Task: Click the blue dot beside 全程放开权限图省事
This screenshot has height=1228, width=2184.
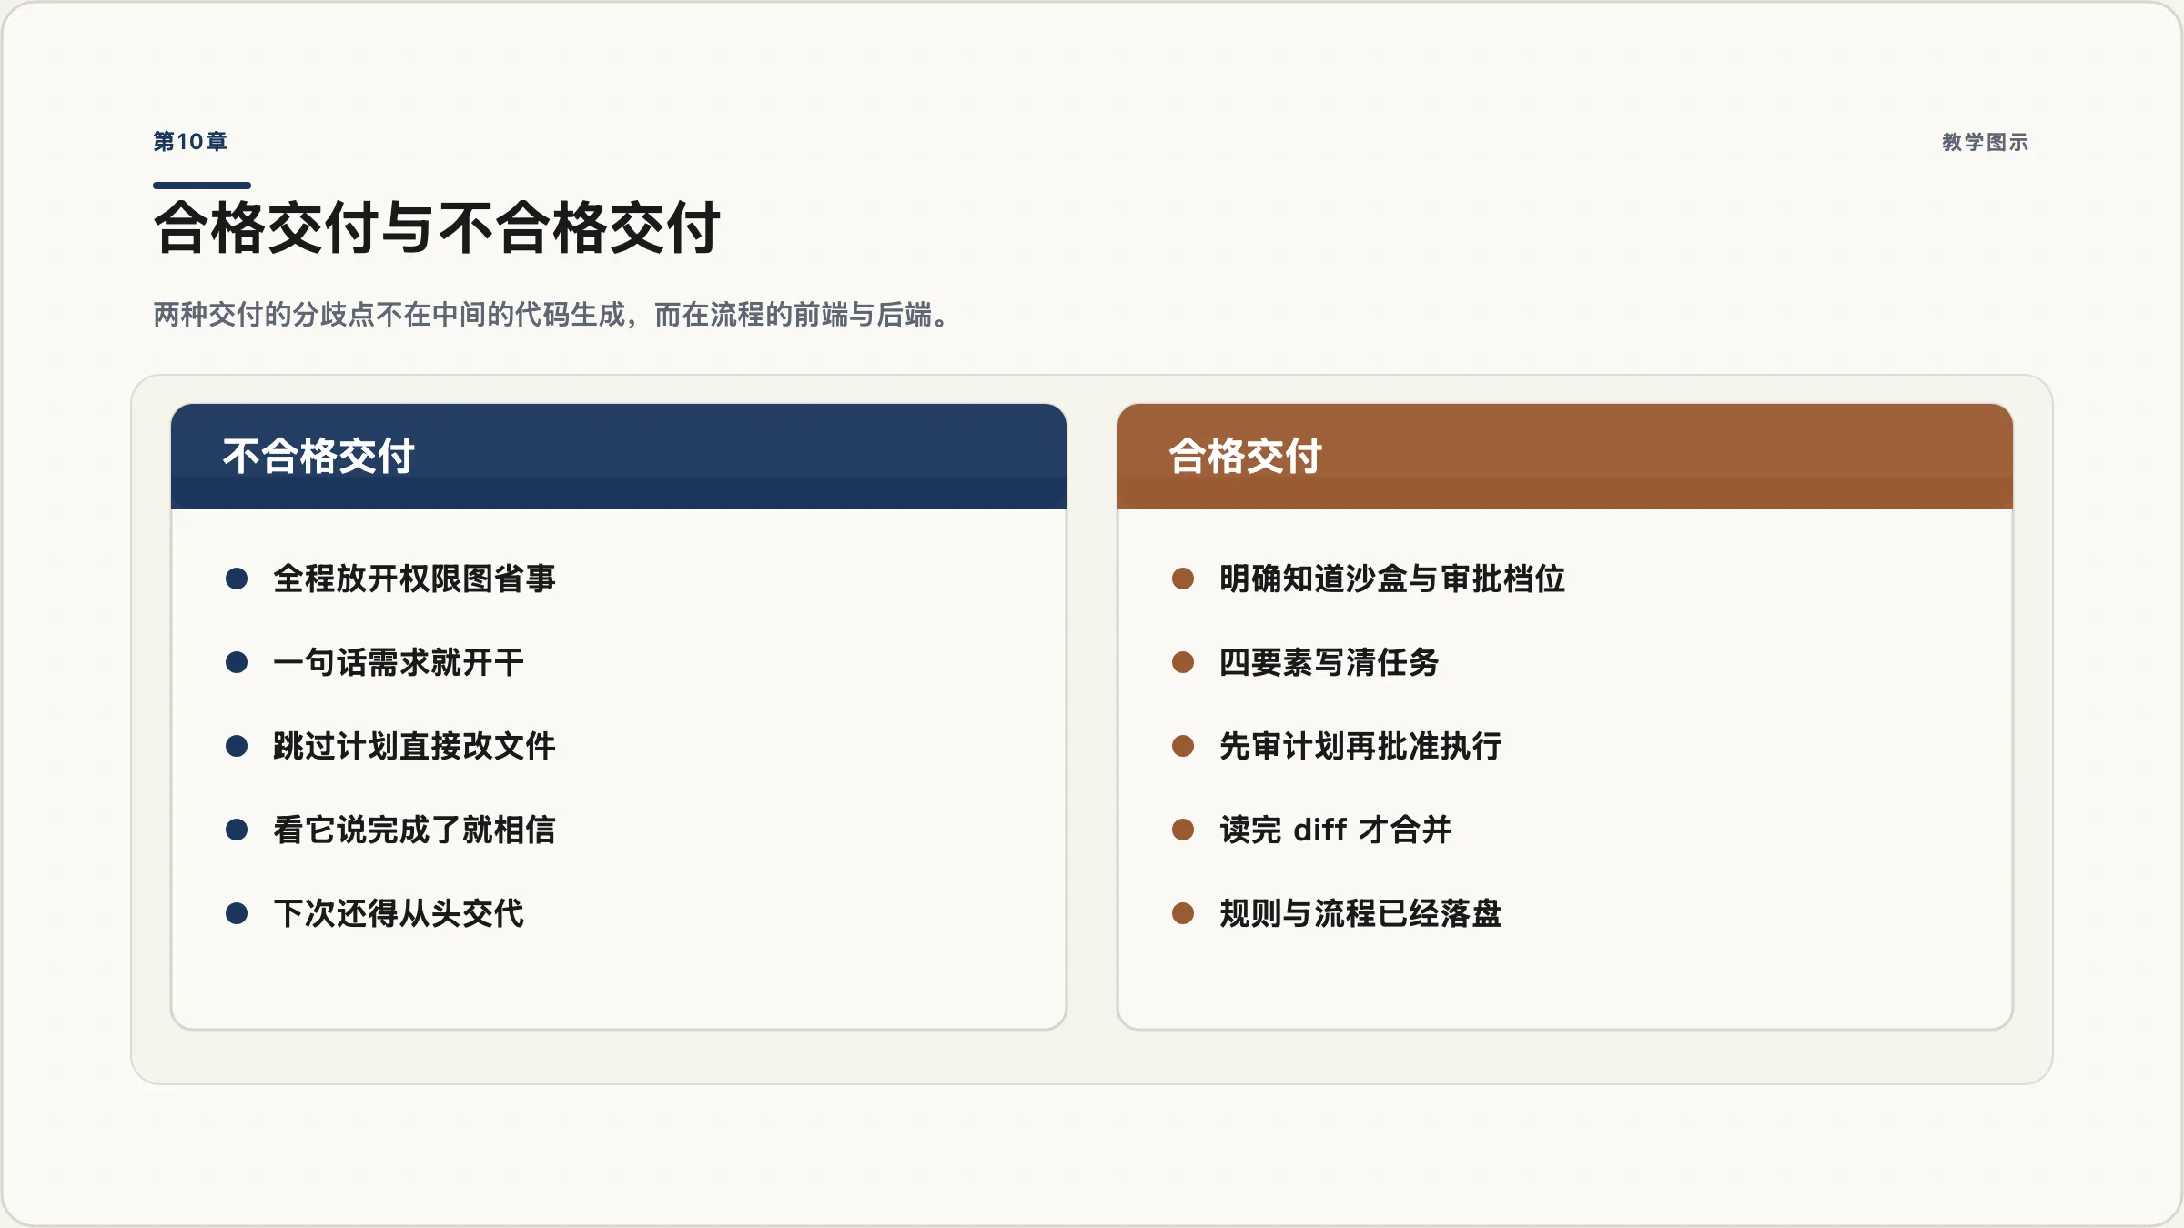Action: tap(237, 579)
